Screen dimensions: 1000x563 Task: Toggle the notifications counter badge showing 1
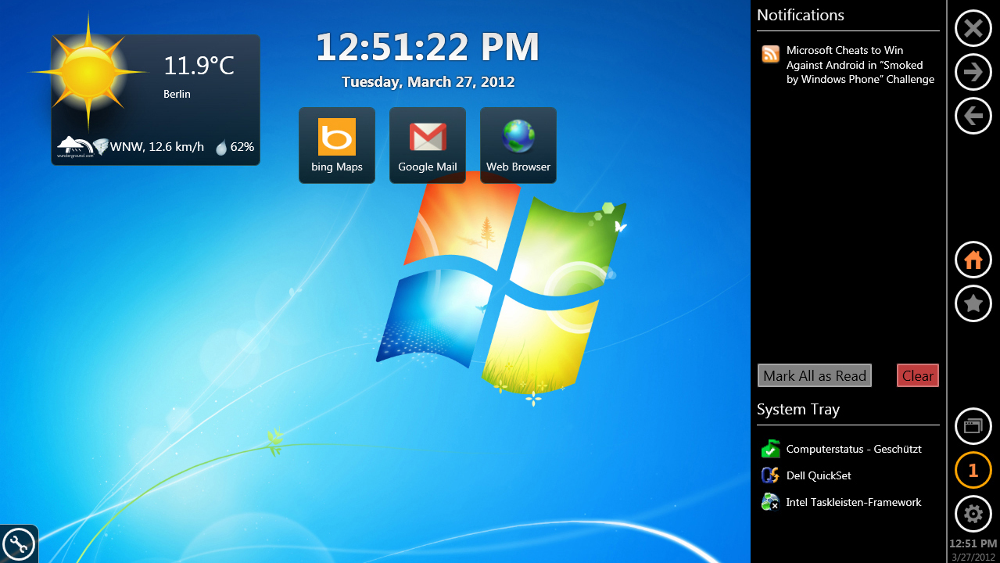tap(973, 470)
